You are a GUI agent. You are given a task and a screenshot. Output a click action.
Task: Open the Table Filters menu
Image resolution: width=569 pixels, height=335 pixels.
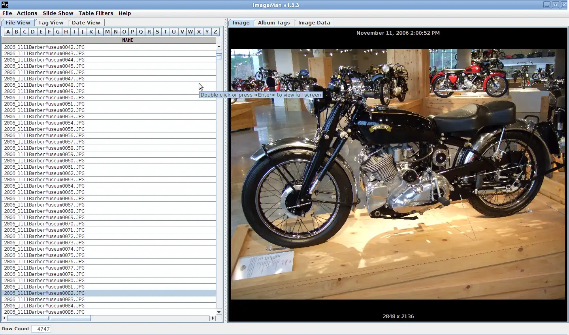[x=96, y=13]
